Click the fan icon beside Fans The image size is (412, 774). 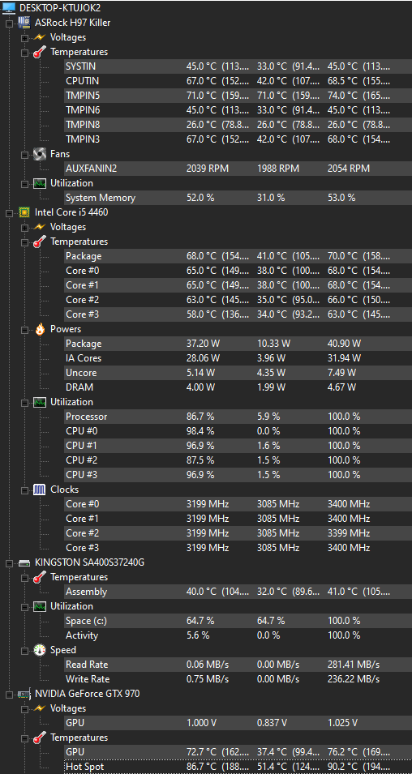[40, 154]
